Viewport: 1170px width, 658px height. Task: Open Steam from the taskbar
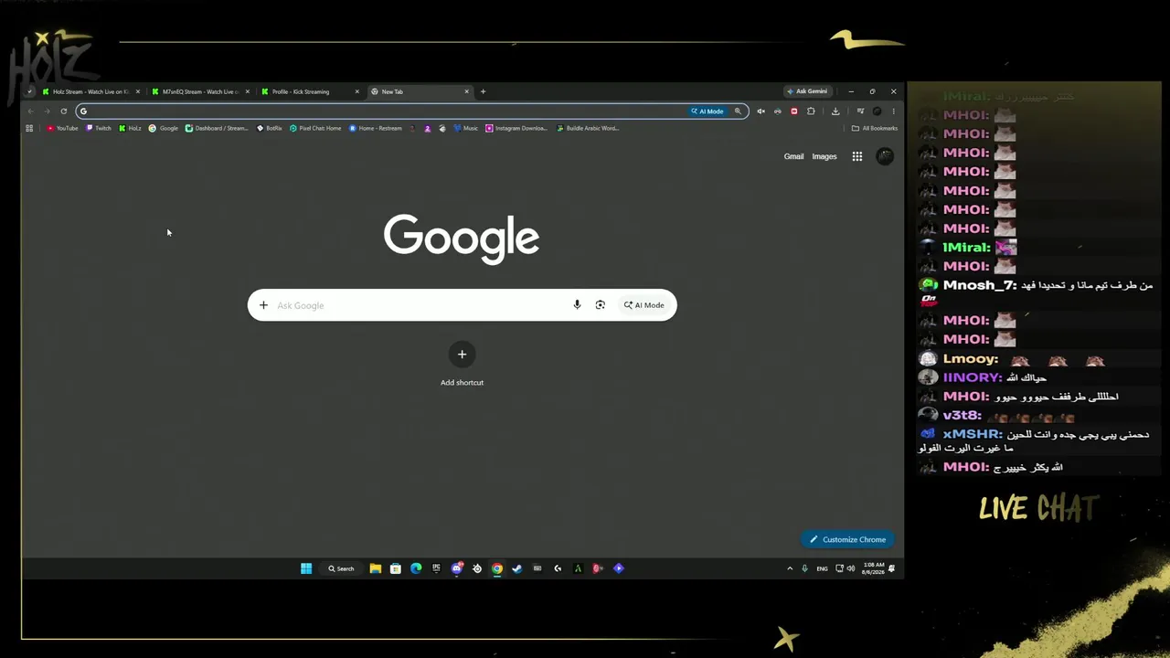click(516, 568)
